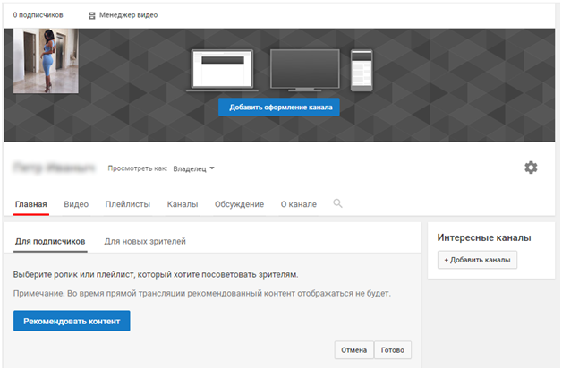Open the Плейлисты tab

(x=128, y=204)
